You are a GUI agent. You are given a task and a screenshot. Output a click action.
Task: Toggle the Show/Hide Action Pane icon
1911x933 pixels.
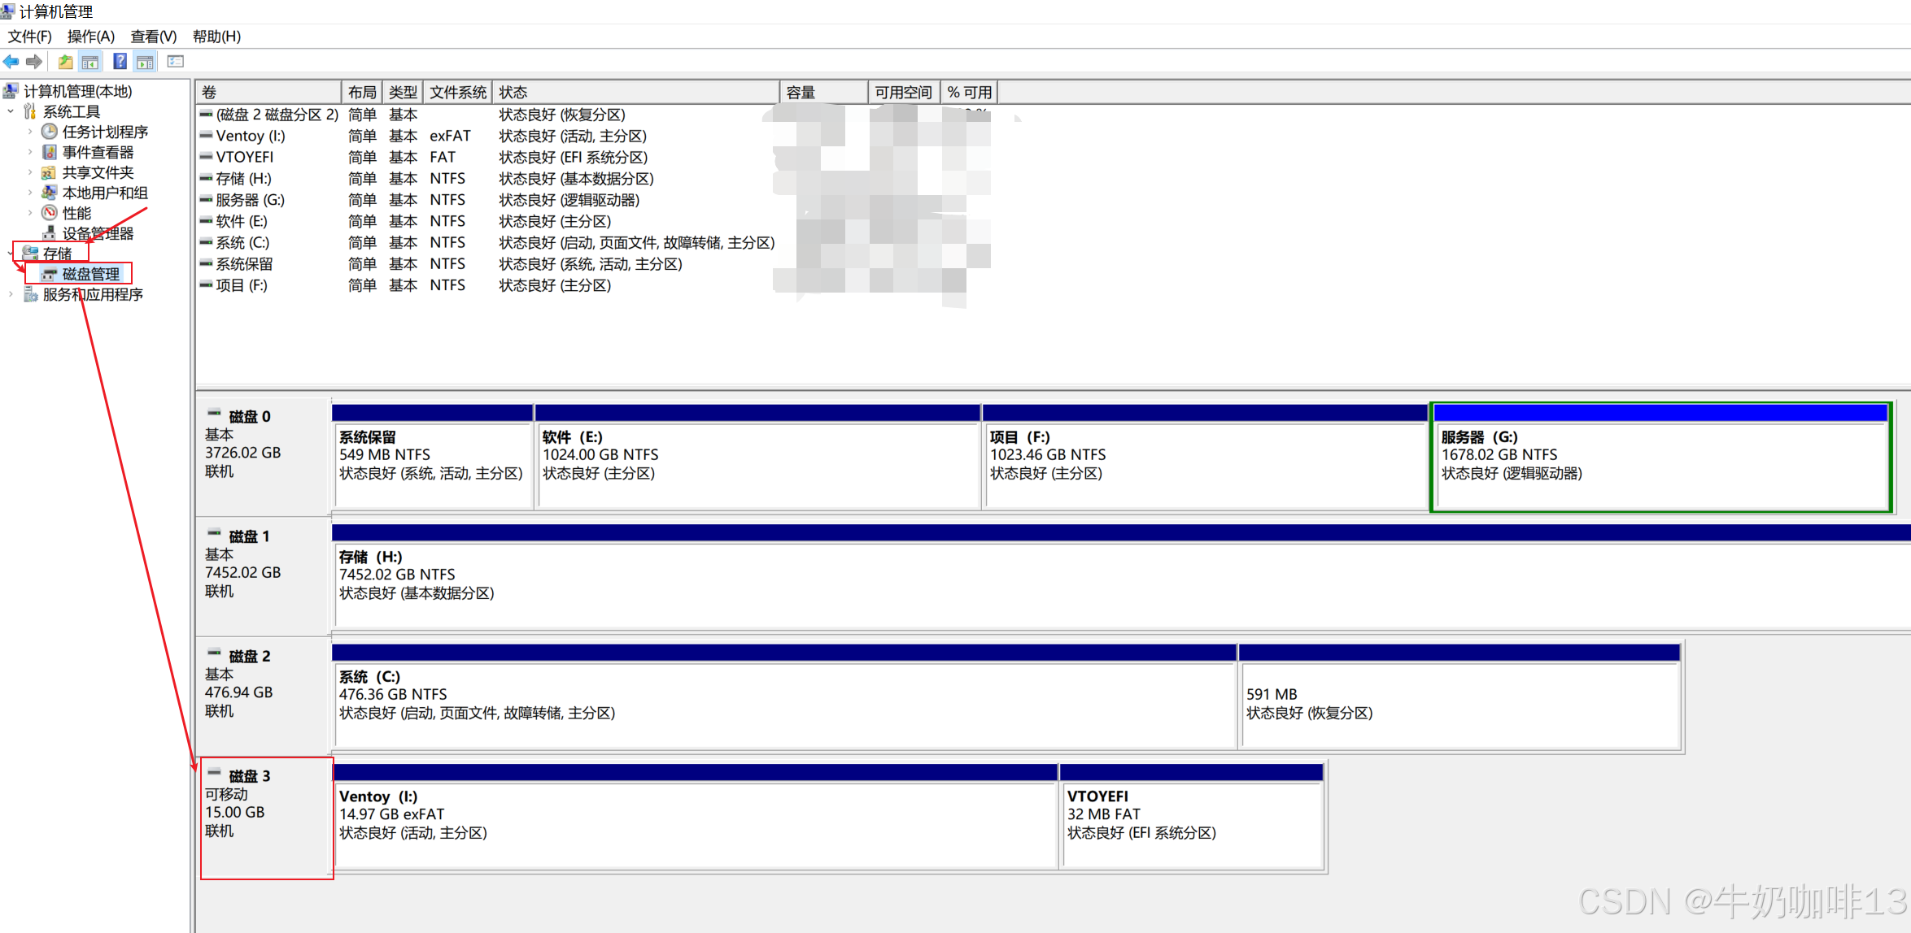tap(145, 62)
